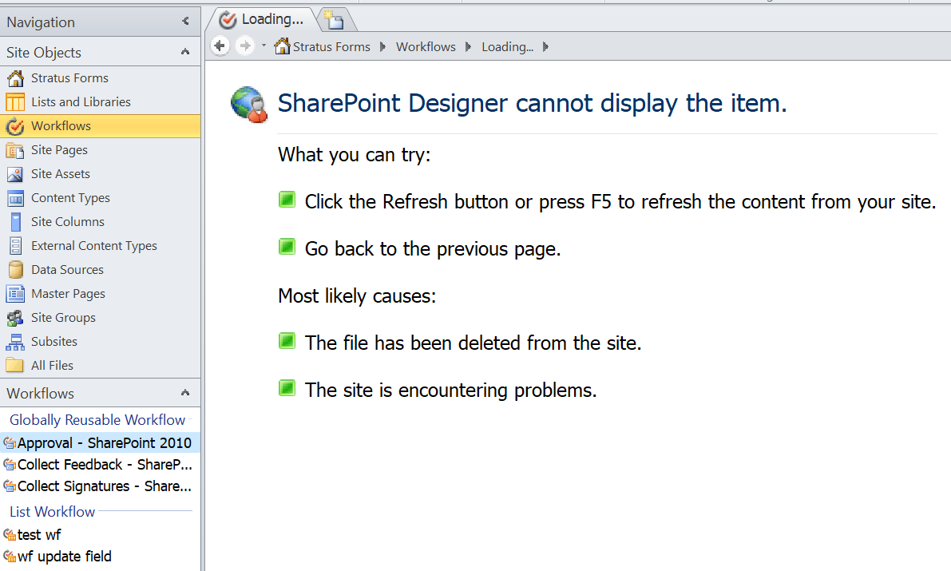
Task: Click the Content Types icon
Action: click(15, 198)
